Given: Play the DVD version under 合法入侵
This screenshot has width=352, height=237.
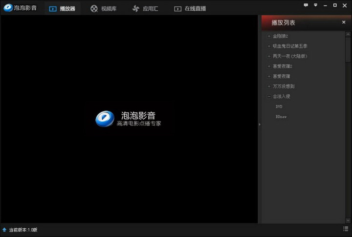Looking at the screenshot, I should (279, 107).
